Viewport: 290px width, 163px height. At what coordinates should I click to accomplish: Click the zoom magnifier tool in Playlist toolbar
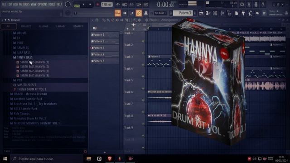[135, 20]
